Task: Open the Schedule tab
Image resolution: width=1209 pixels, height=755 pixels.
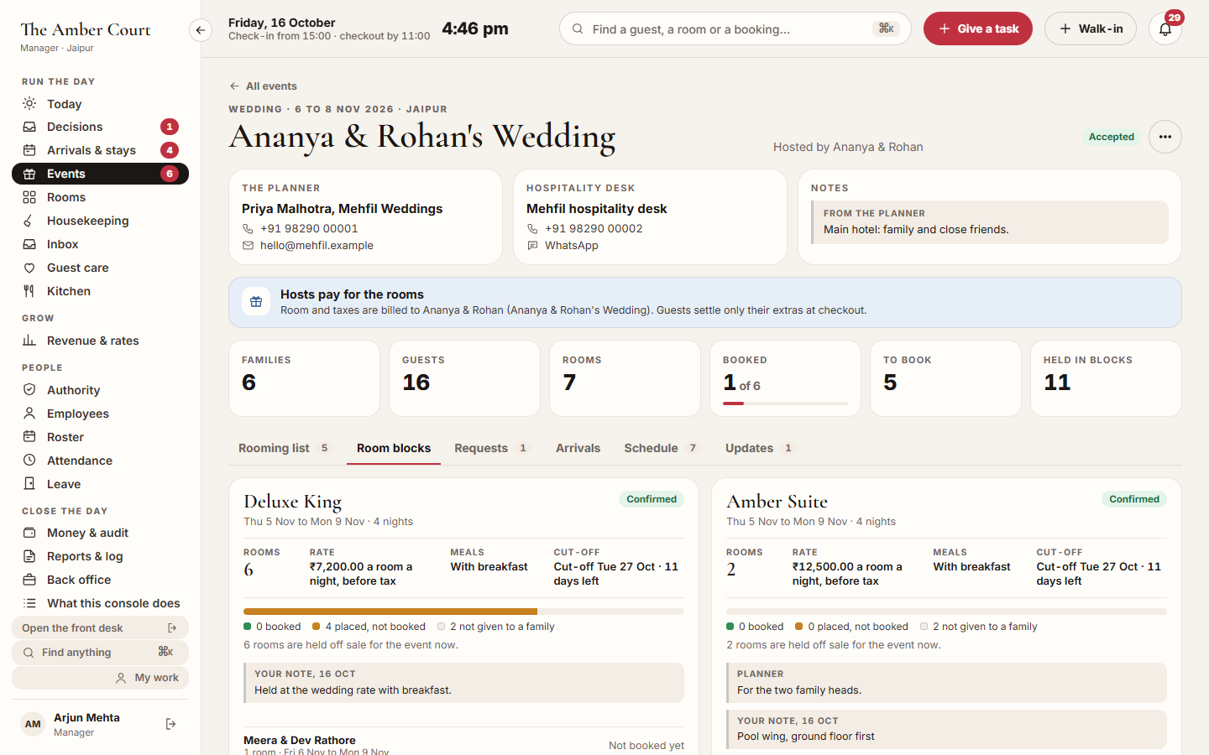Action: point(662,448)
